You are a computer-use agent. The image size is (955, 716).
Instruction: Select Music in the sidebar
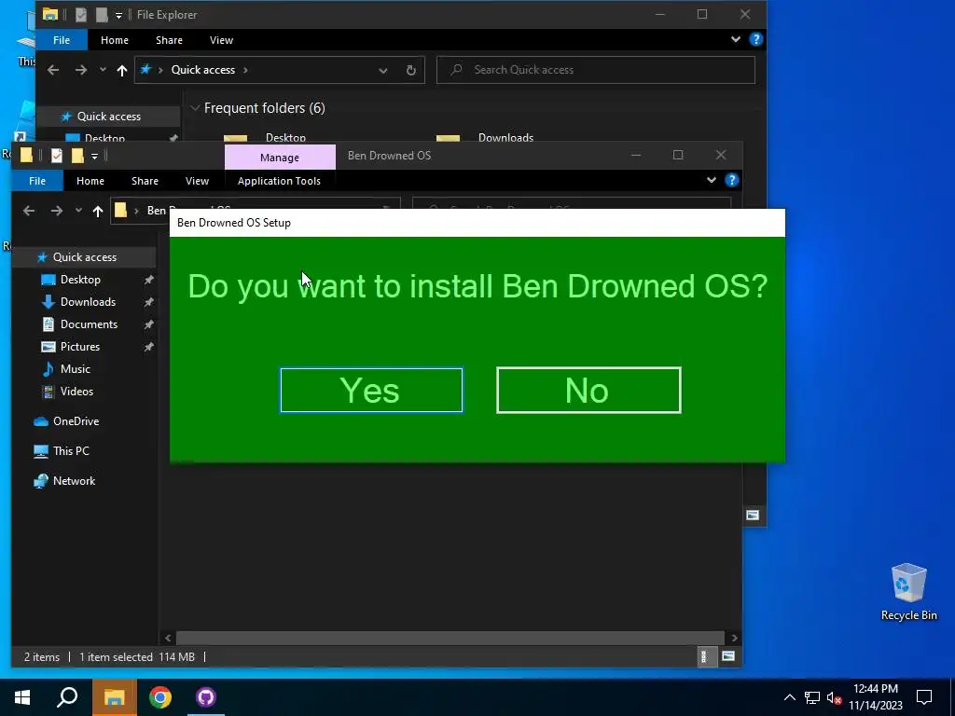coord(75,369)
